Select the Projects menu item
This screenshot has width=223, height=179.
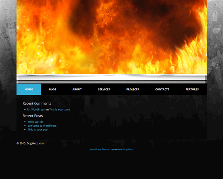tap(133, 89)
